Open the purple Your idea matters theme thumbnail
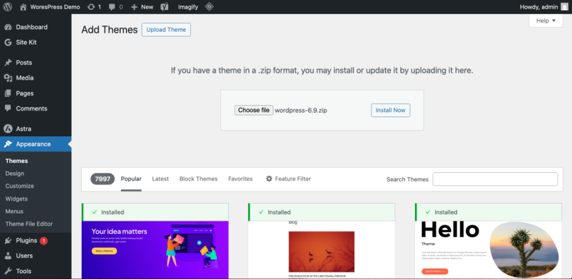 click(x=155, y=250)
